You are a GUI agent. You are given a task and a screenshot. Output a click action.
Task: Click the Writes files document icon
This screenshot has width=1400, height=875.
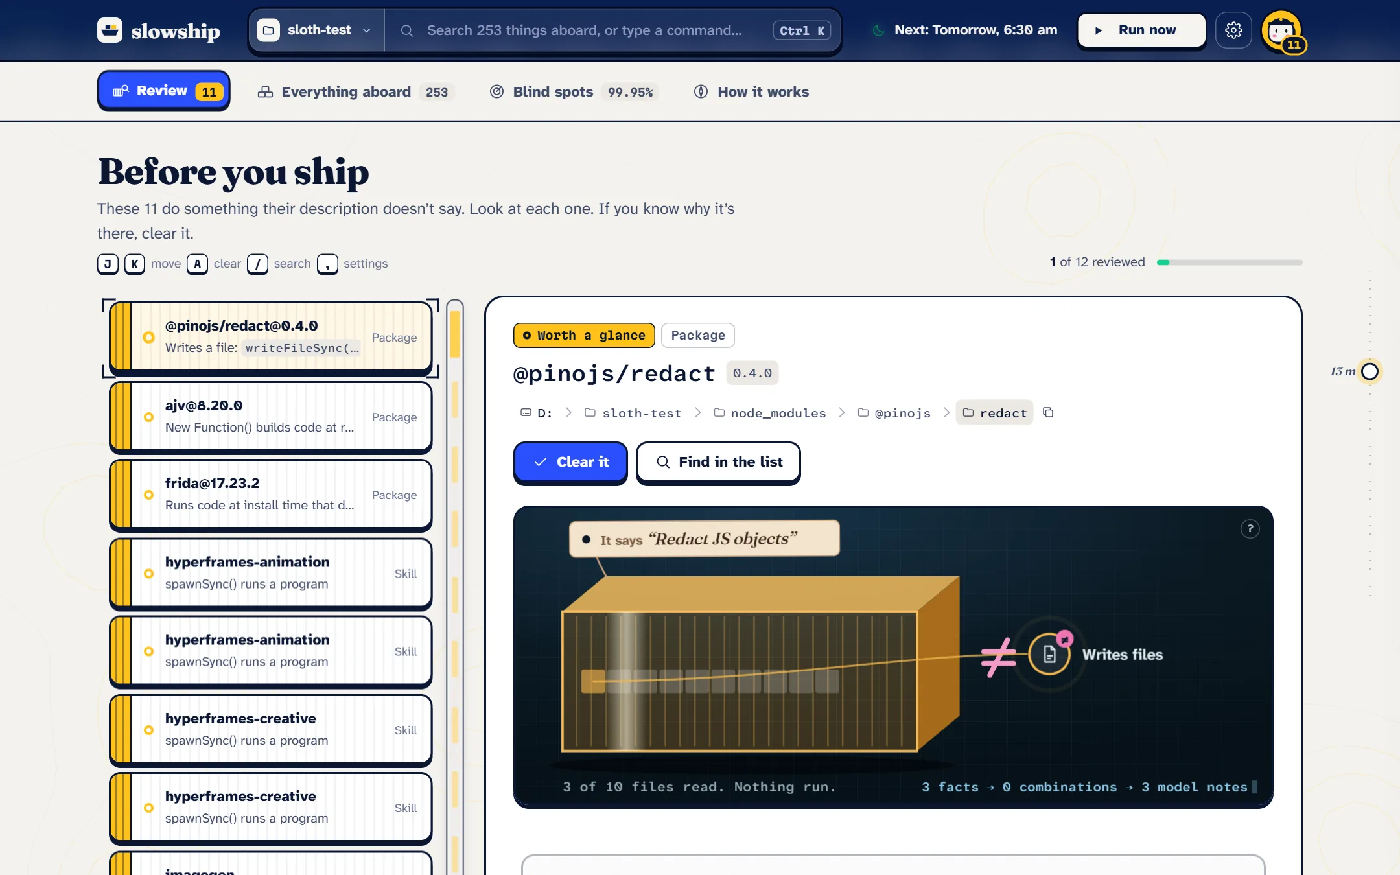pyautogui.click(x=1049, y=654)
